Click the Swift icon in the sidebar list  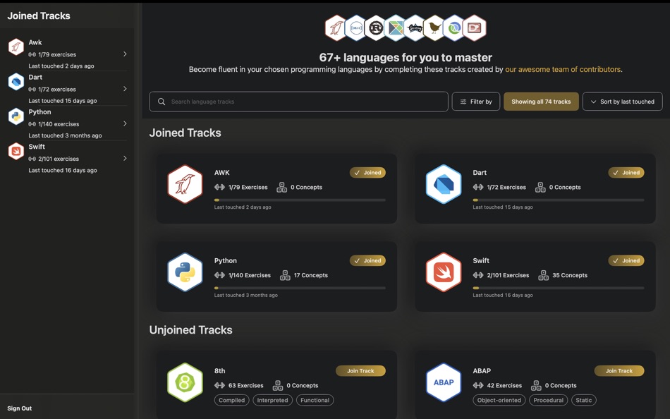[16, 151]
